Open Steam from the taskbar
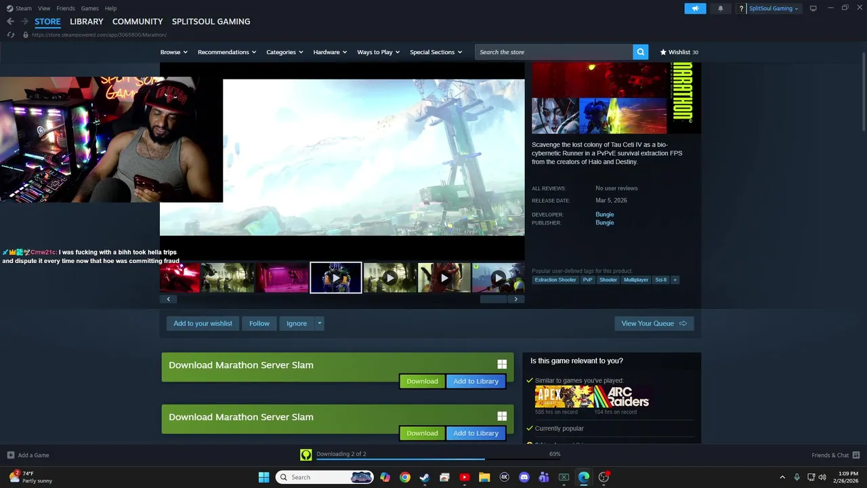Screen dimensions: 867x488 click(x=425, y=477)
